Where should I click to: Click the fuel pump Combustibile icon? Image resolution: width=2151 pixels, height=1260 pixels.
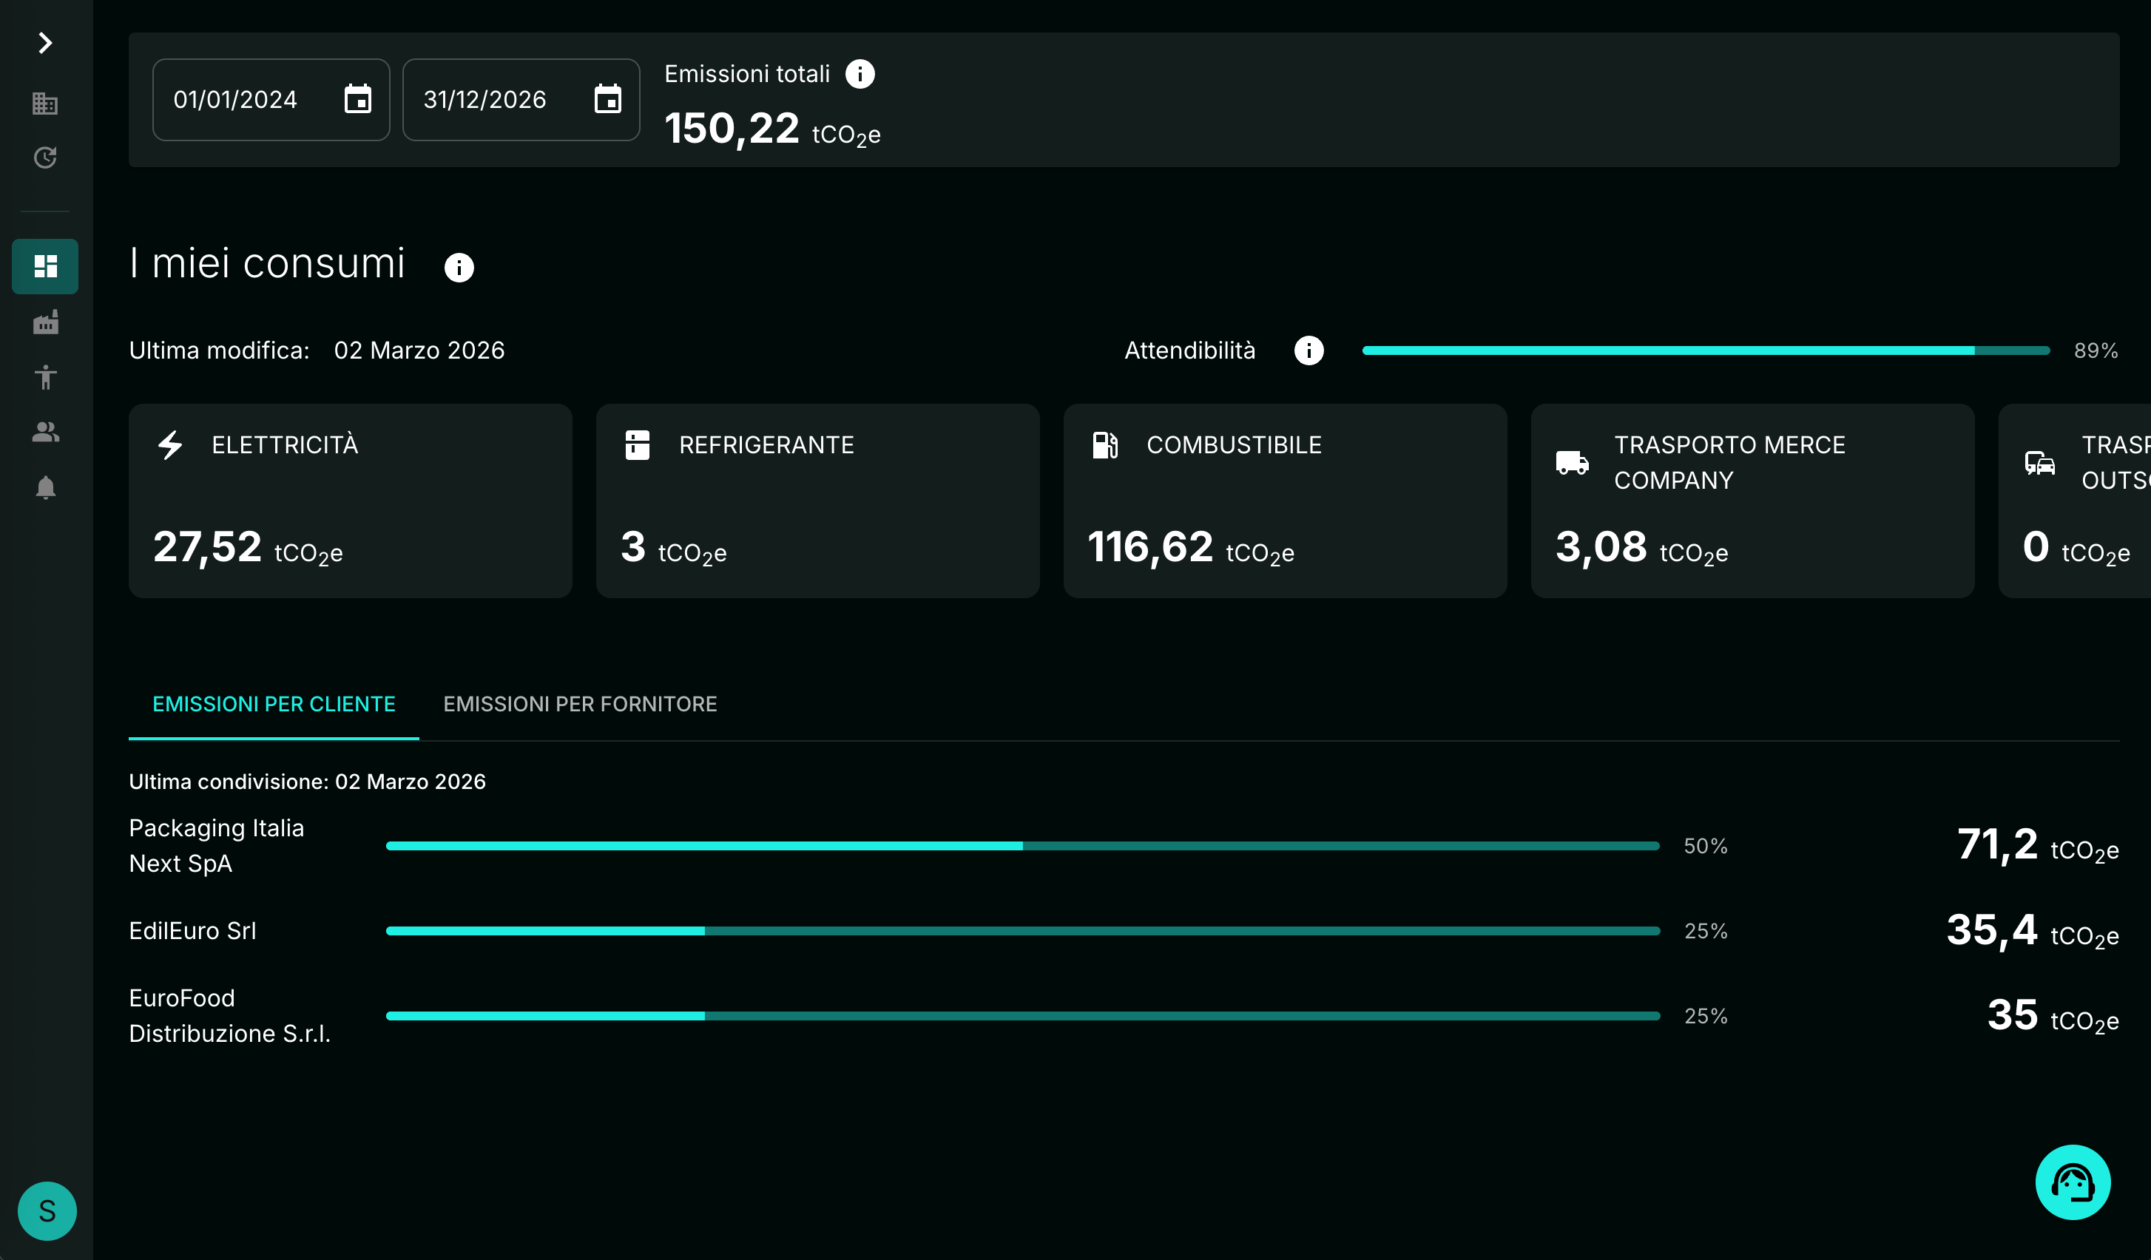[1105, 444]
